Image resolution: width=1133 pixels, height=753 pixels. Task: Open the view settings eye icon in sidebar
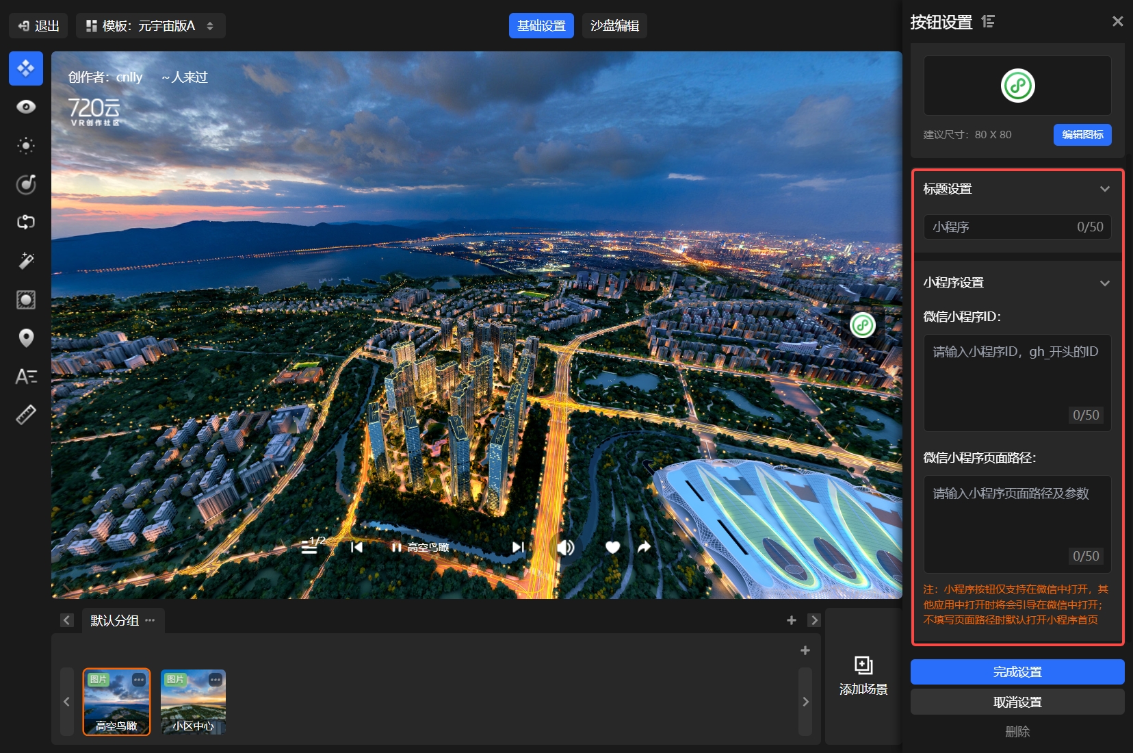[26, 107]
